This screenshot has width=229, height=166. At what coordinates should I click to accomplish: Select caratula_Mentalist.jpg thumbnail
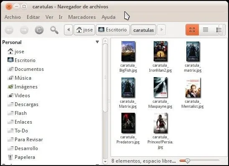pos(193,88)
